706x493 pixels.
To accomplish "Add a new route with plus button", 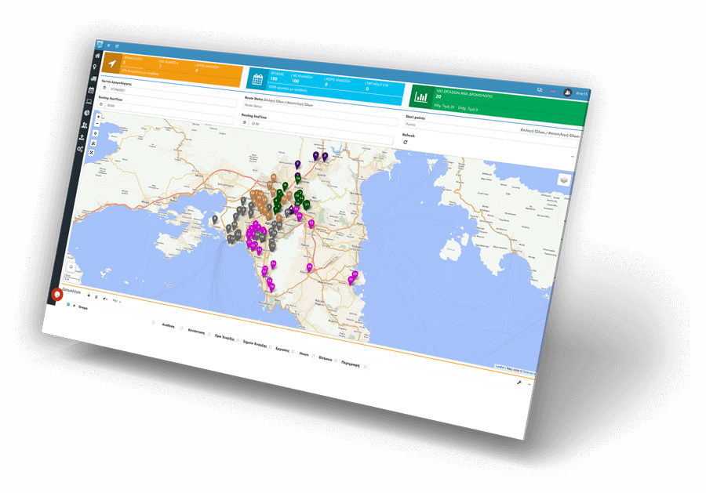I will click(88, 296).
